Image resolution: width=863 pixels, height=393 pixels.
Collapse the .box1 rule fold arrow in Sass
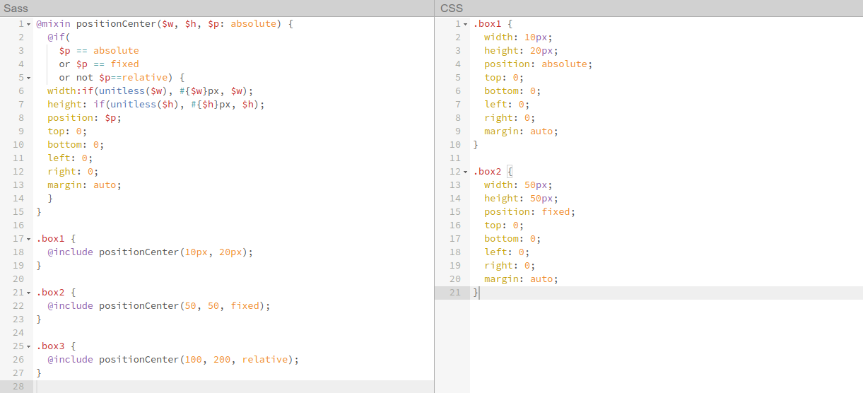(28, 239)
